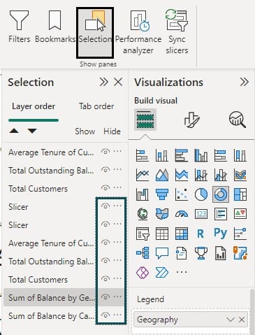The image size is (255, 335).
Task: Add a Table visual
Action: pos(162,234)
